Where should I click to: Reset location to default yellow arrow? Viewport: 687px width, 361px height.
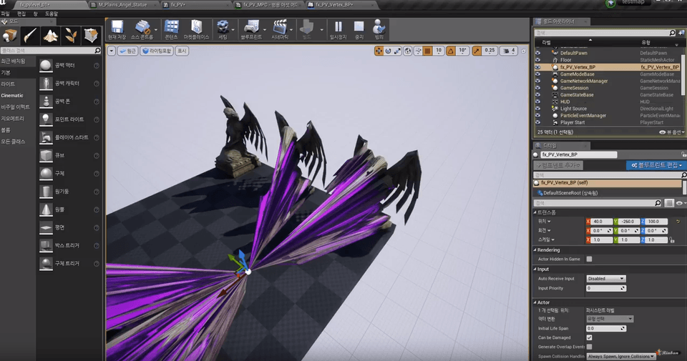678,222
